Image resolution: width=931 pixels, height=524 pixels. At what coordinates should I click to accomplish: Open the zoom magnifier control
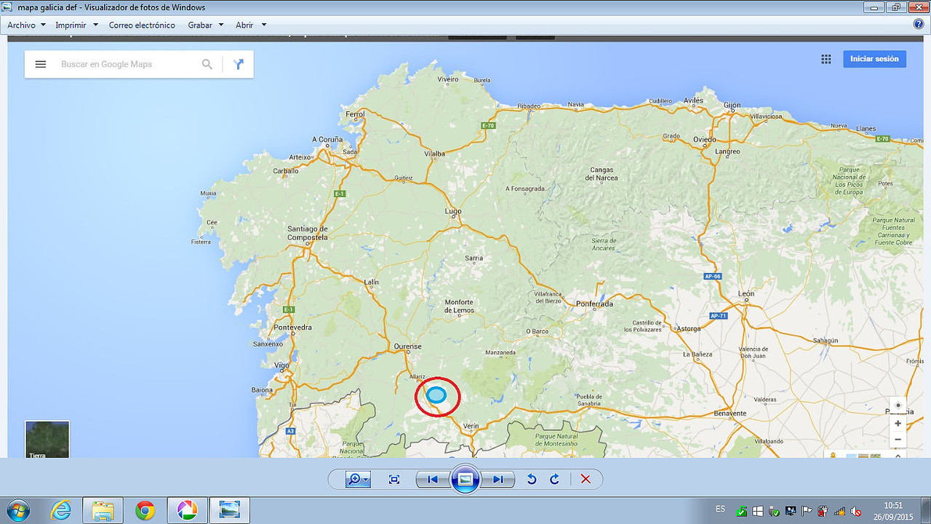pyautogui.click(x=358, y=479)
